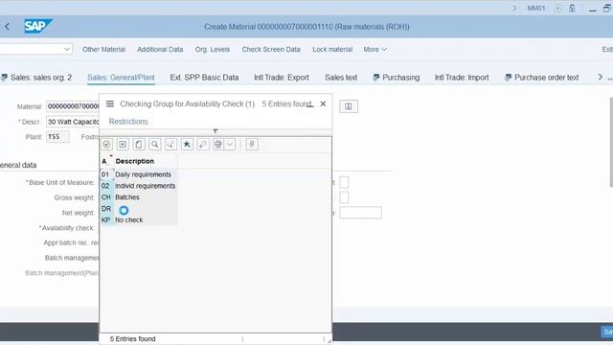Viewport: 613px width, 345px height.
Task: Close the Checking Group popup
Action: pos(323,103)
